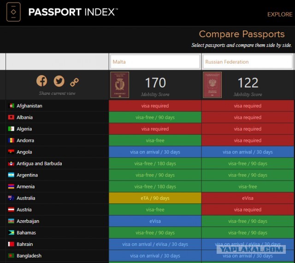Click the Passport Index logo icon
This screenshot has height=263, width=295.
(13, 12)
